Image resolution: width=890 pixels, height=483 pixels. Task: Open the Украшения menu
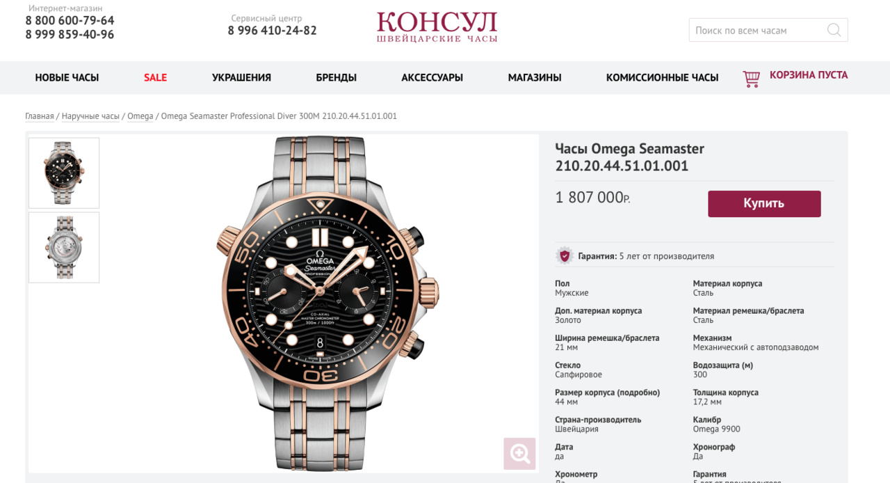click(x=241, y=78)
